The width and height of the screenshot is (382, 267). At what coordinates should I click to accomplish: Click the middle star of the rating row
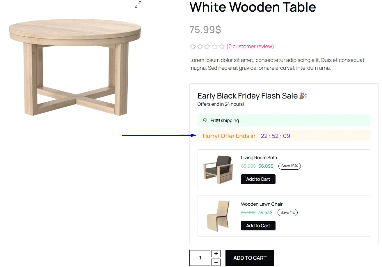(207, 46)
